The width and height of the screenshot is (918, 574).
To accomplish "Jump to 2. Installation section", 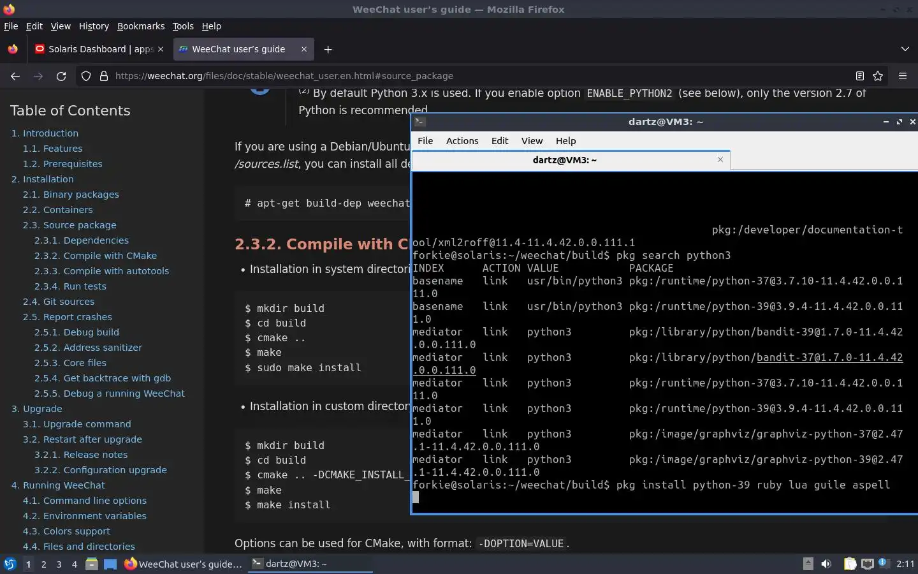I will (42, 179).
